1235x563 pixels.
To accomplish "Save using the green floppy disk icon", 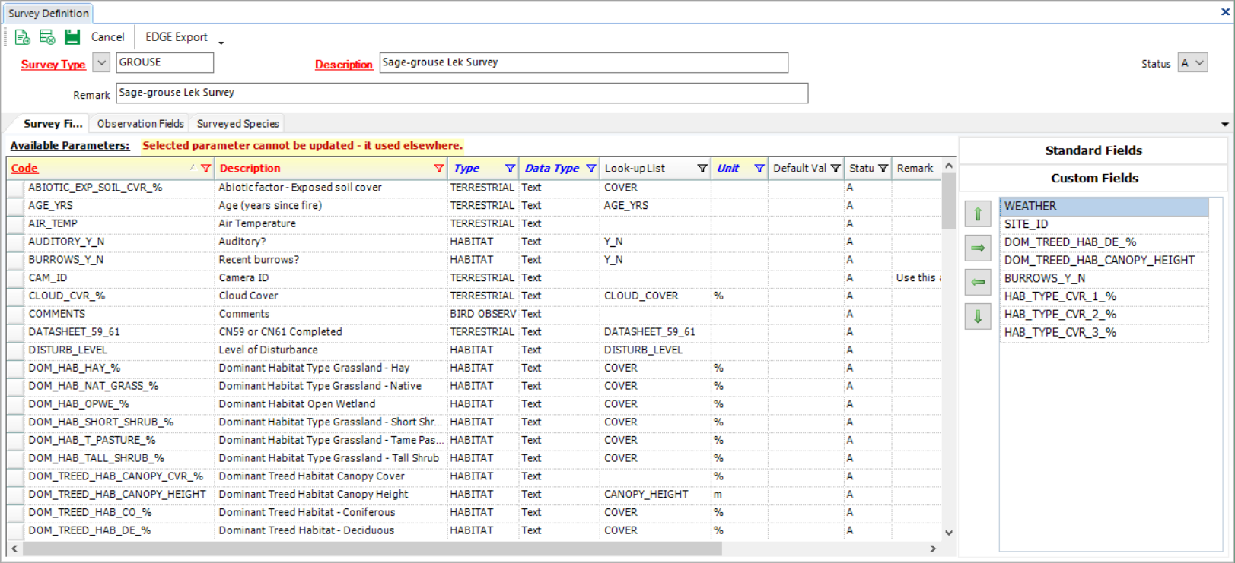I will pos(72,36).
